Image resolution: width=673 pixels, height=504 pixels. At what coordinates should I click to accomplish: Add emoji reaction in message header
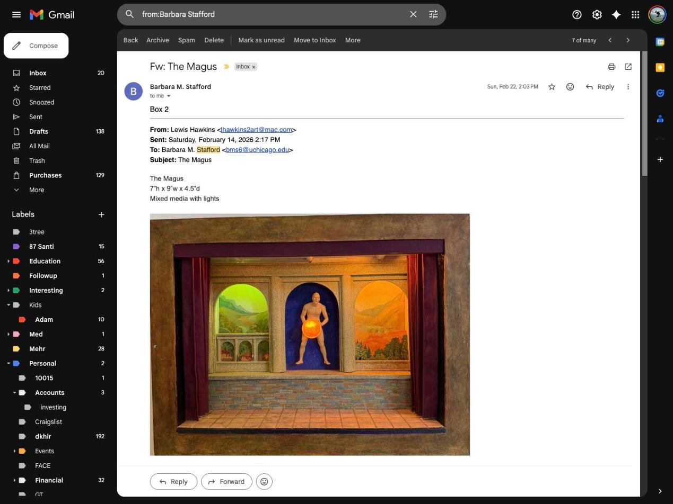pos(570,87)
